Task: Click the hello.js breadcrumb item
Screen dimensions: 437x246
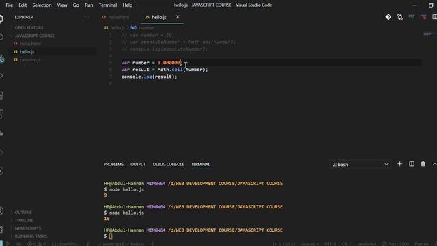Action: point(117,28)
